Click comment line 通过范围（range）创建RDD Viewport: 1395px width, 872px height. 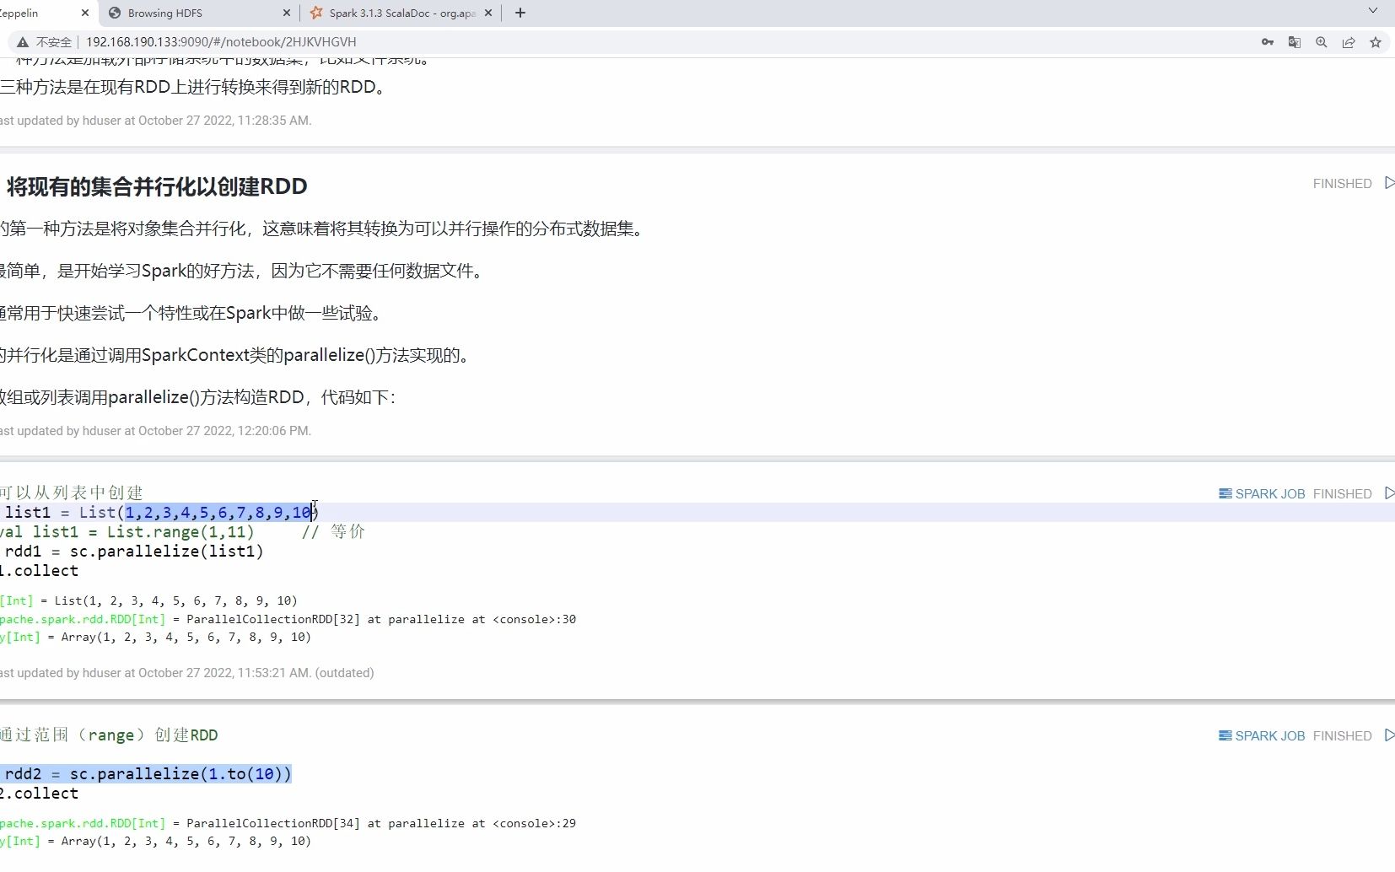tap(109, 735)
